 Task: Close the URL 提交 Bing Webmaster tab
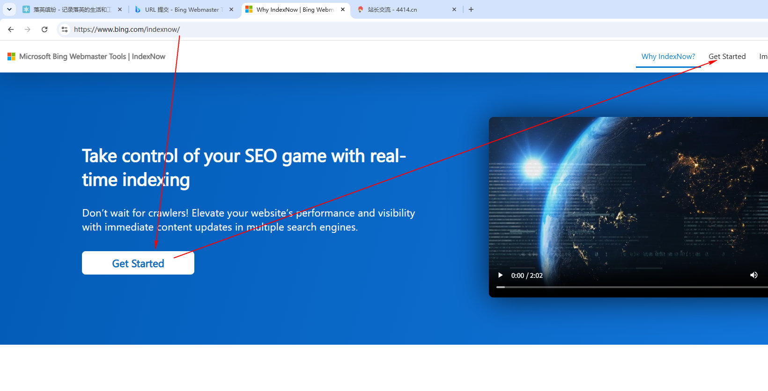click(231, 9)
